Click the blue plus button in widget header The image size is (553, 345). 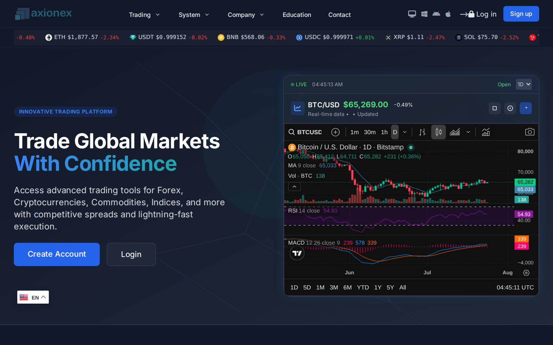tap(526, 108)
